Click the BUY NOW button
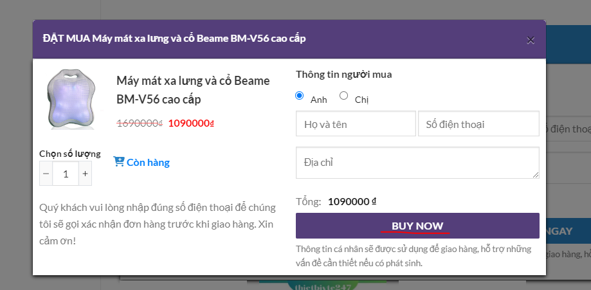Image resolution: width=591 pixels, height=290 pixels. (x=417, y=226)
